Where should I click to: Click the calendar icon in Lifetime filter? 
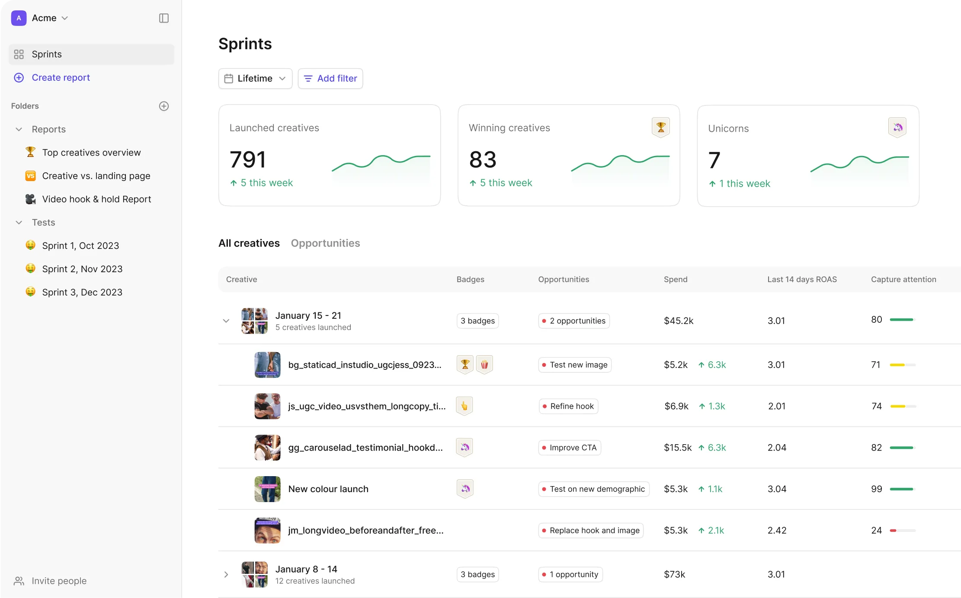click(229, 79)
